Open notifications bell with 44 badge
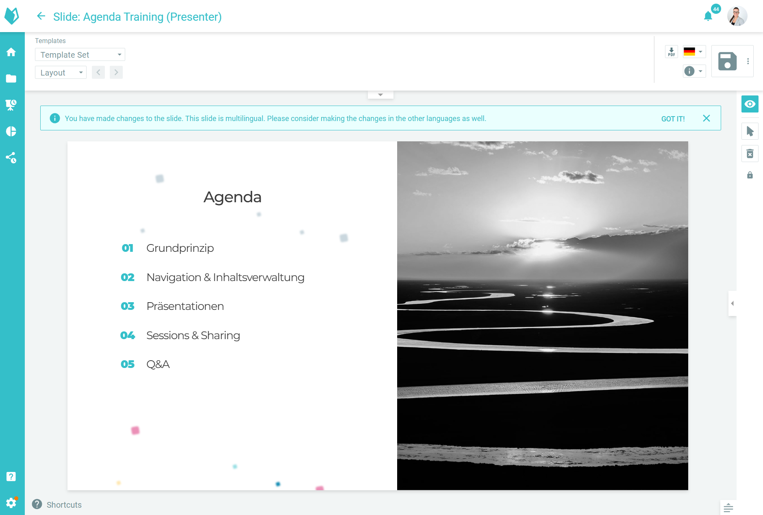 point(708,16)
